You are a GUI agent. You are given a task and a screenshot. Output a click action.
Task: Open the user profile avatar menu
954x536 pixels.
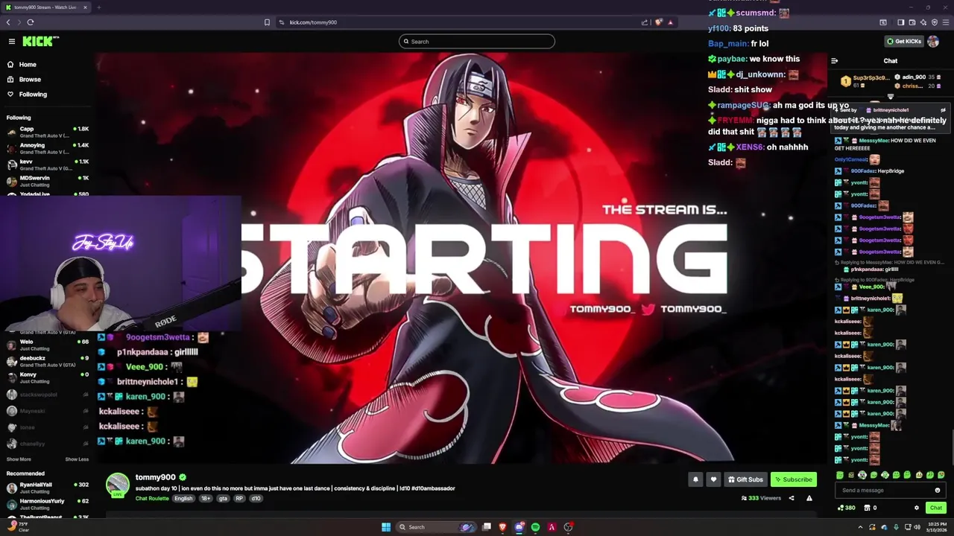[933, 42]
